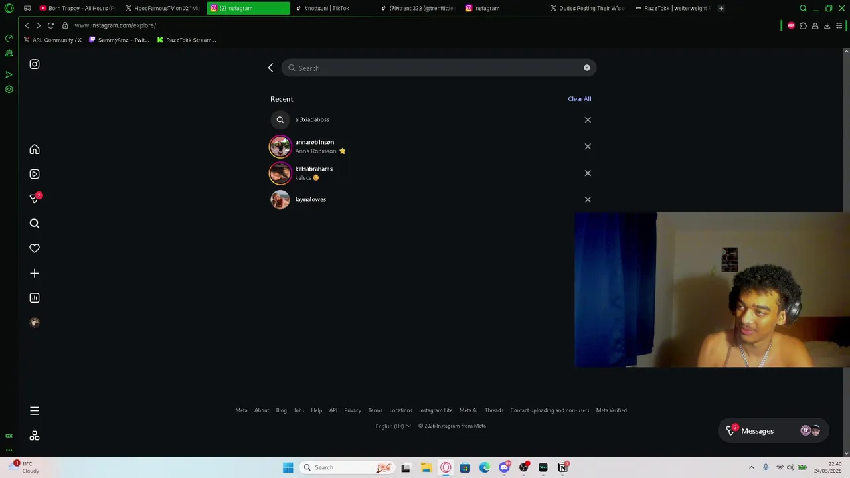Open Microsoft Store from taskbar
This screenshot has height=478, width=850.
coord(465,467)
